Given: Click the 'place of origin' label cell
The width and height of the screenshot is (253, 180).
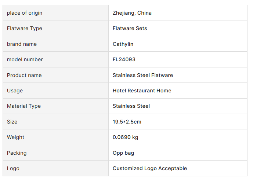Looking at the screenshot, I should point(25,13).
